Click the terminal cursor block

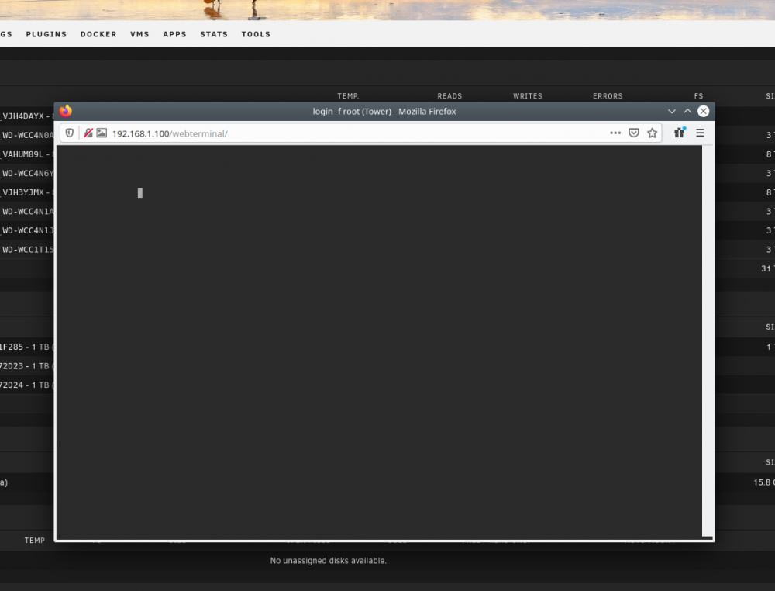point(139,193)
